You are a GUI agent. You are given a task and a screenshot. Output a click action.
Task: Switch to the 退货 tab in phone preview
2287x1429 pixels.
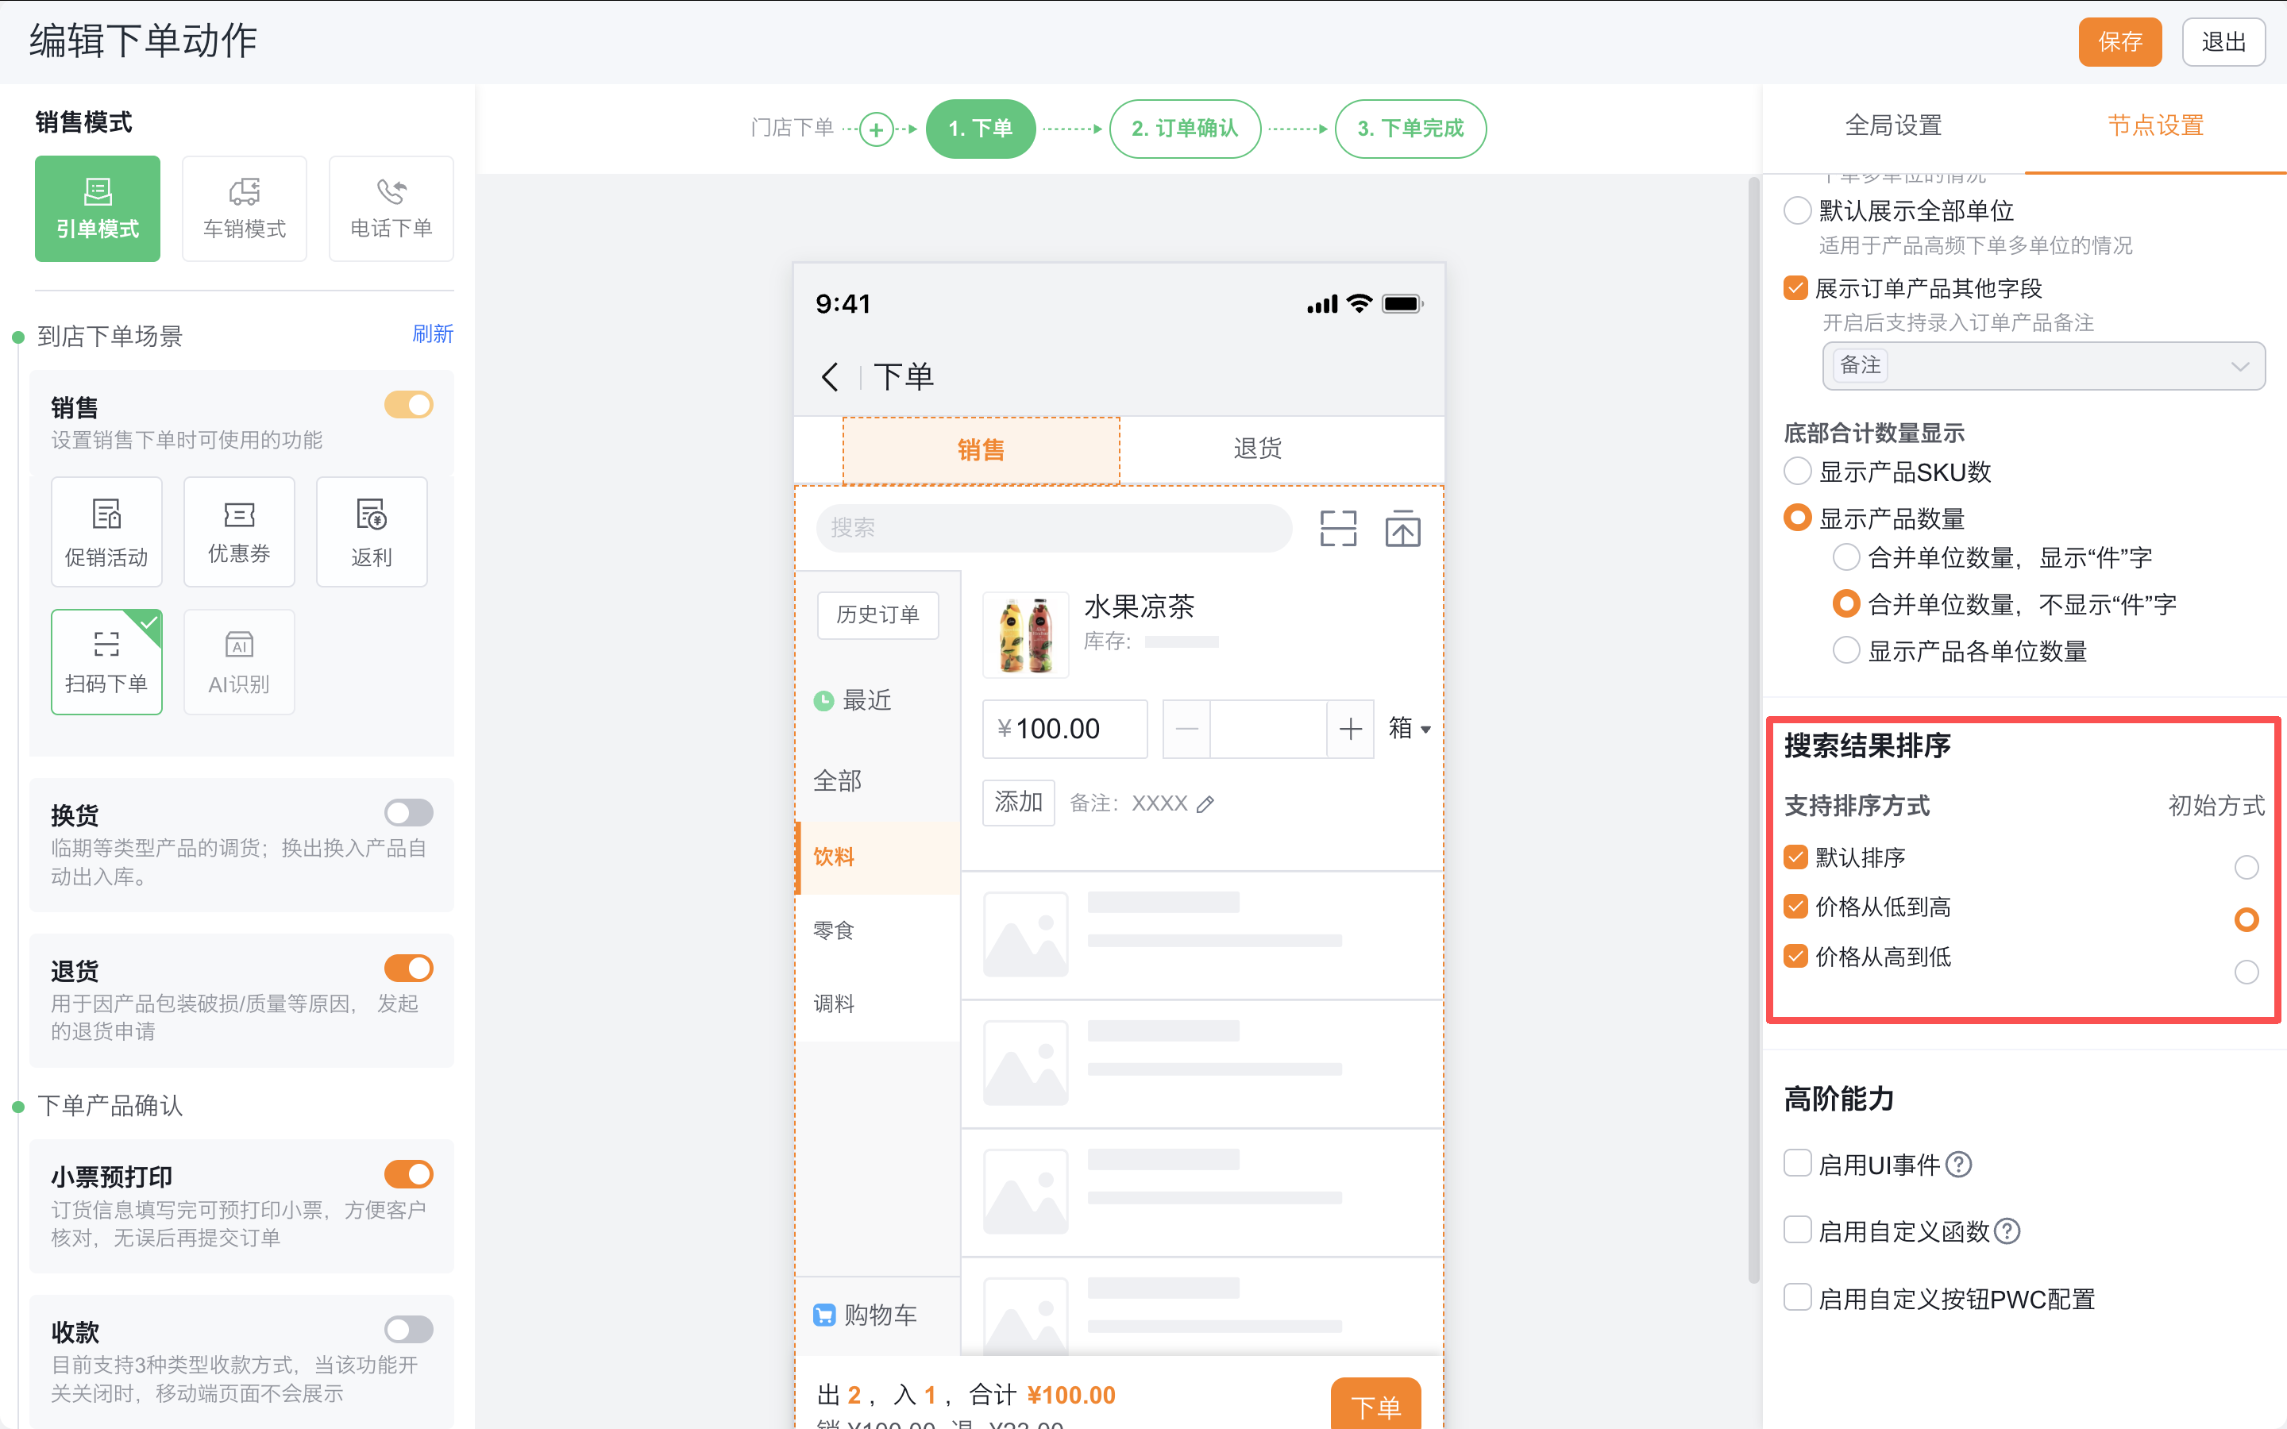pyautogui.click(x=1257, y=449)
